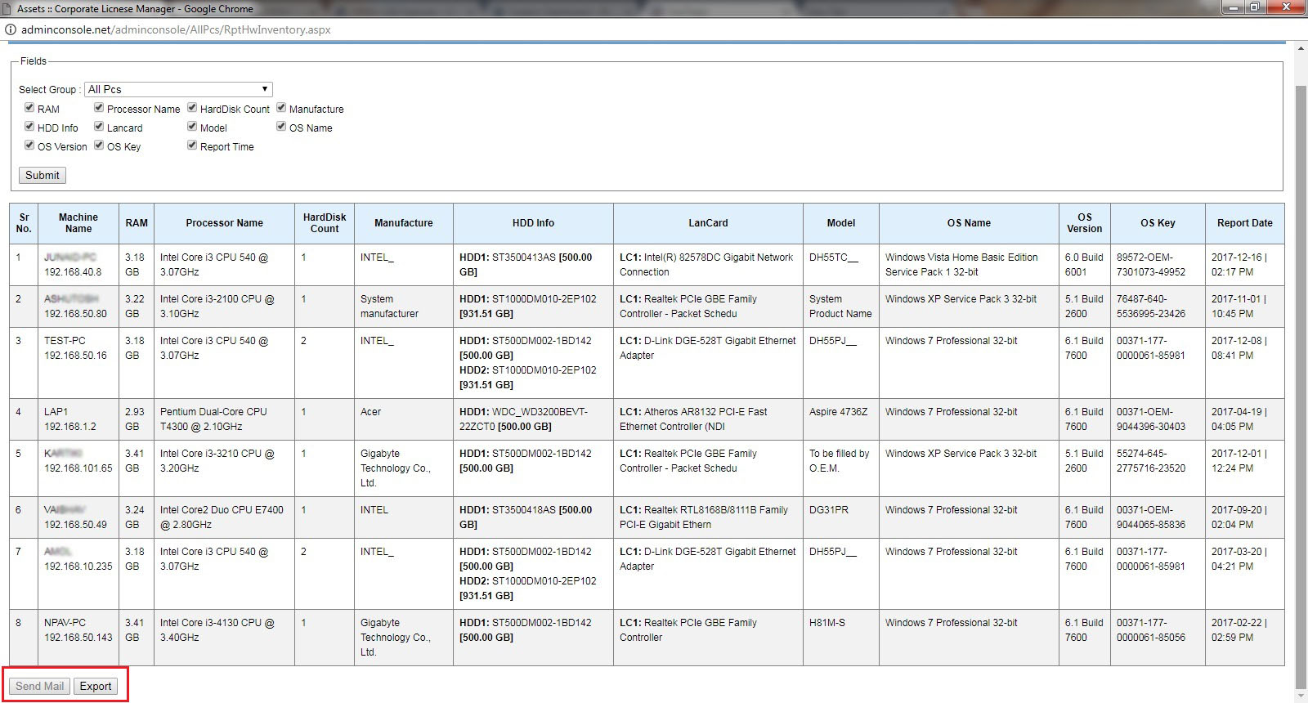
Task: Disable the OS Key checkbox
Action: click(x=99, y=146)
